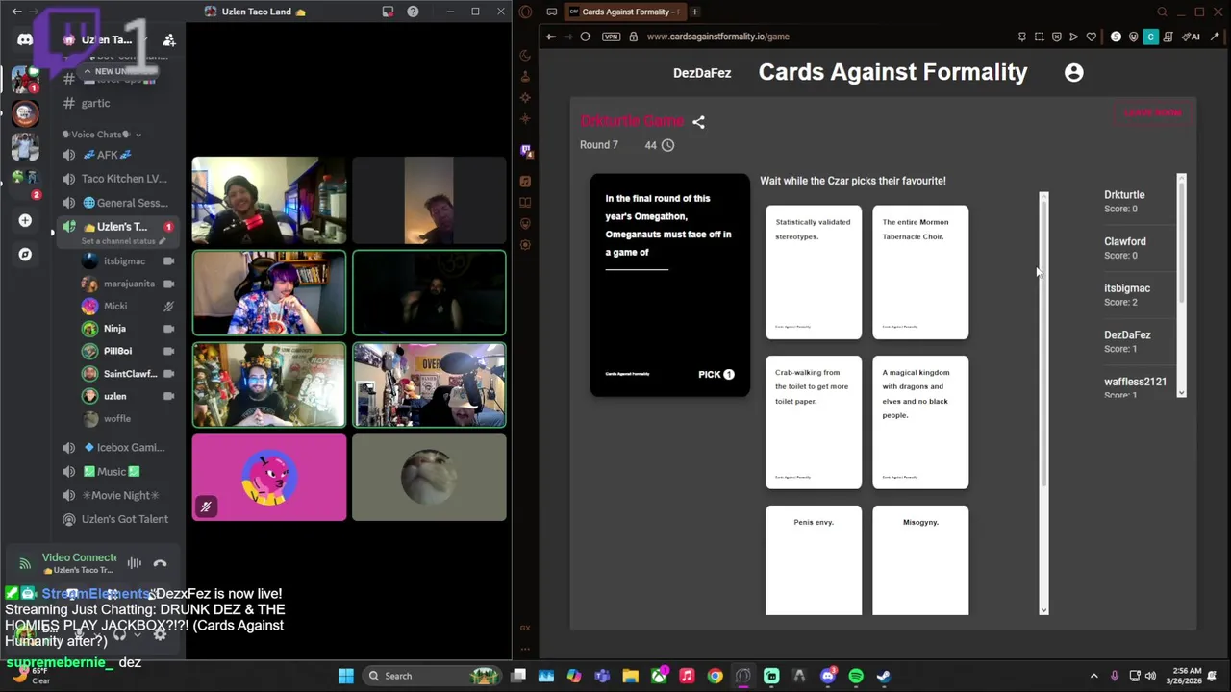Open taskbar clock showing 2:56 AM
Screen dimensions: 1231x692
point(1186,676)
